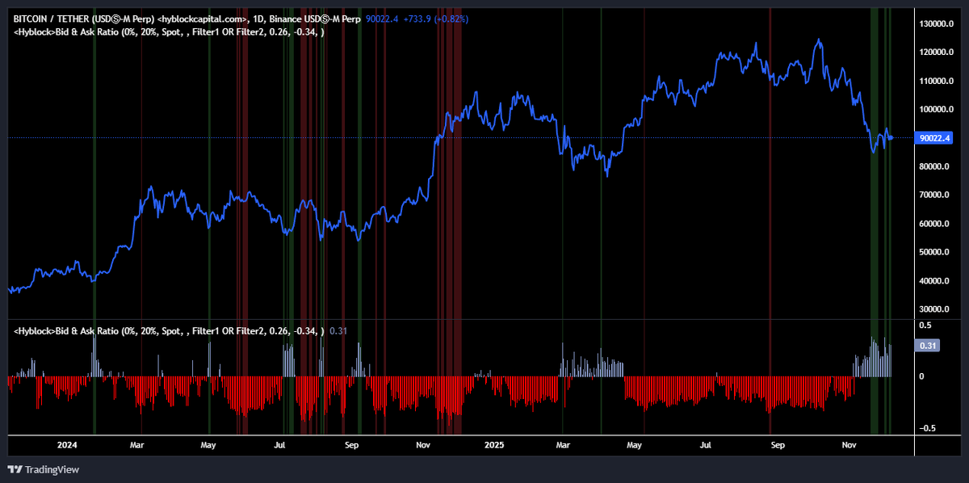Click the highlighted 90022.4 current price tag
This screenshot has height=483, width=969.
point(935,138)
